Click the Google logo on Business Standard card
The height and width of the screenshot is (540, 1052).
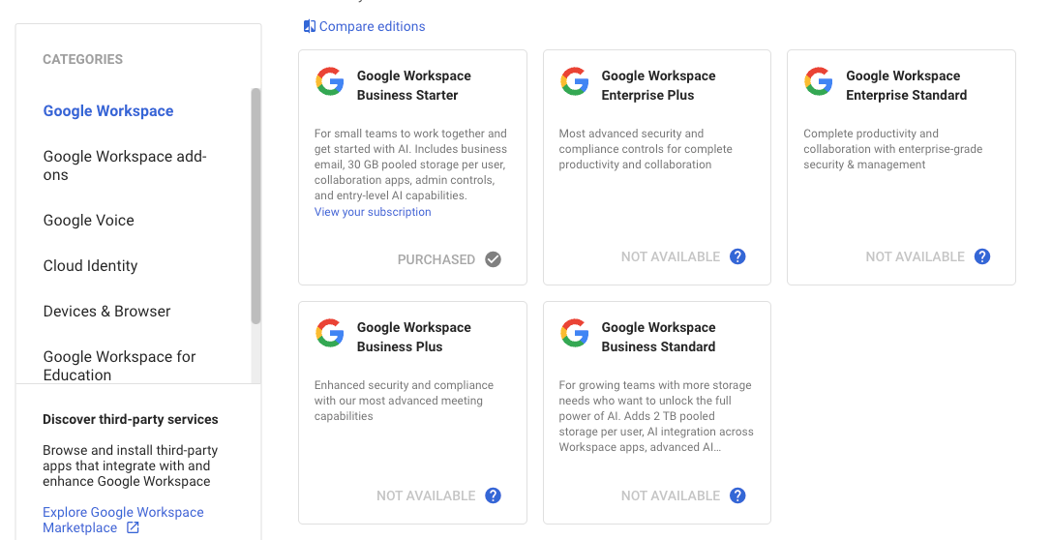point(575,334)
